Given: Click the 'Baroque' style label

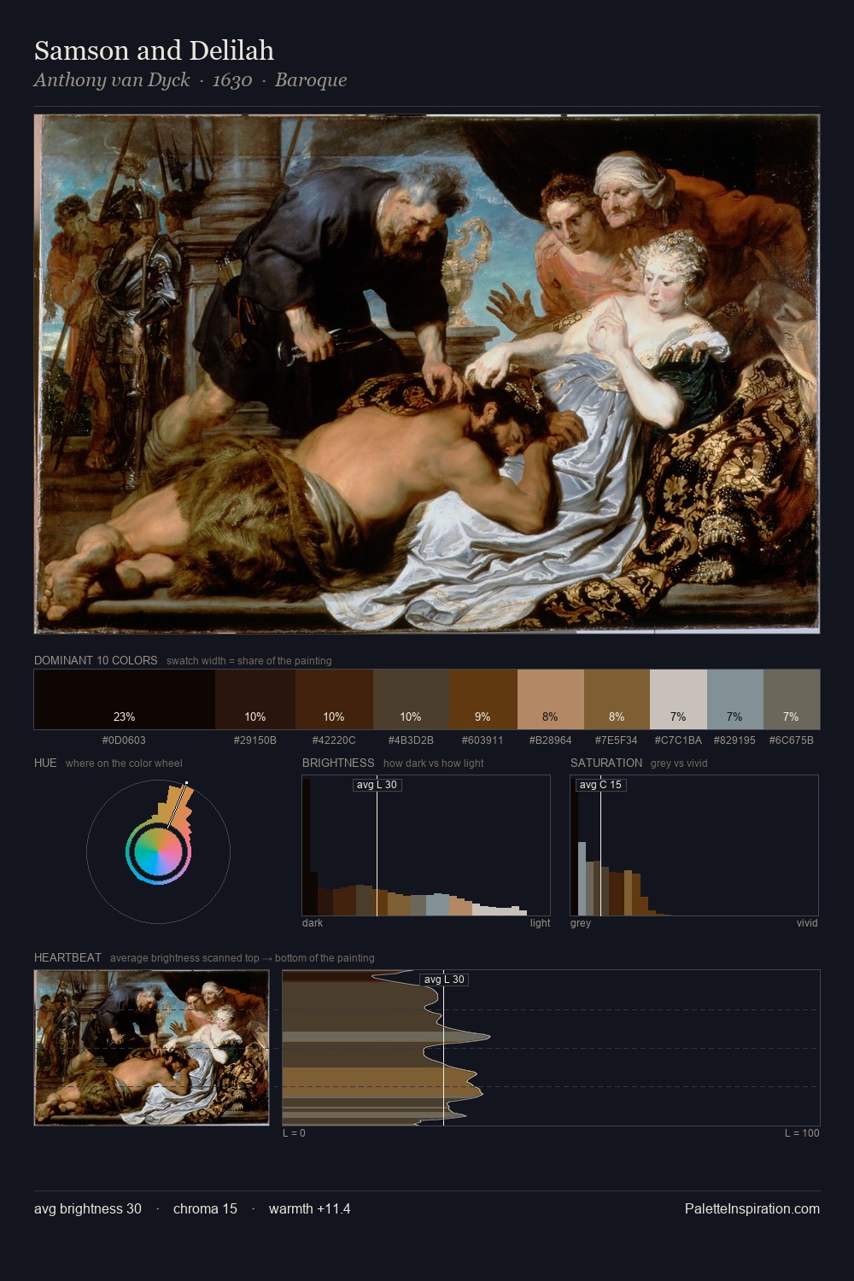Looking at the screenshot, I should (x=311, y=79).
